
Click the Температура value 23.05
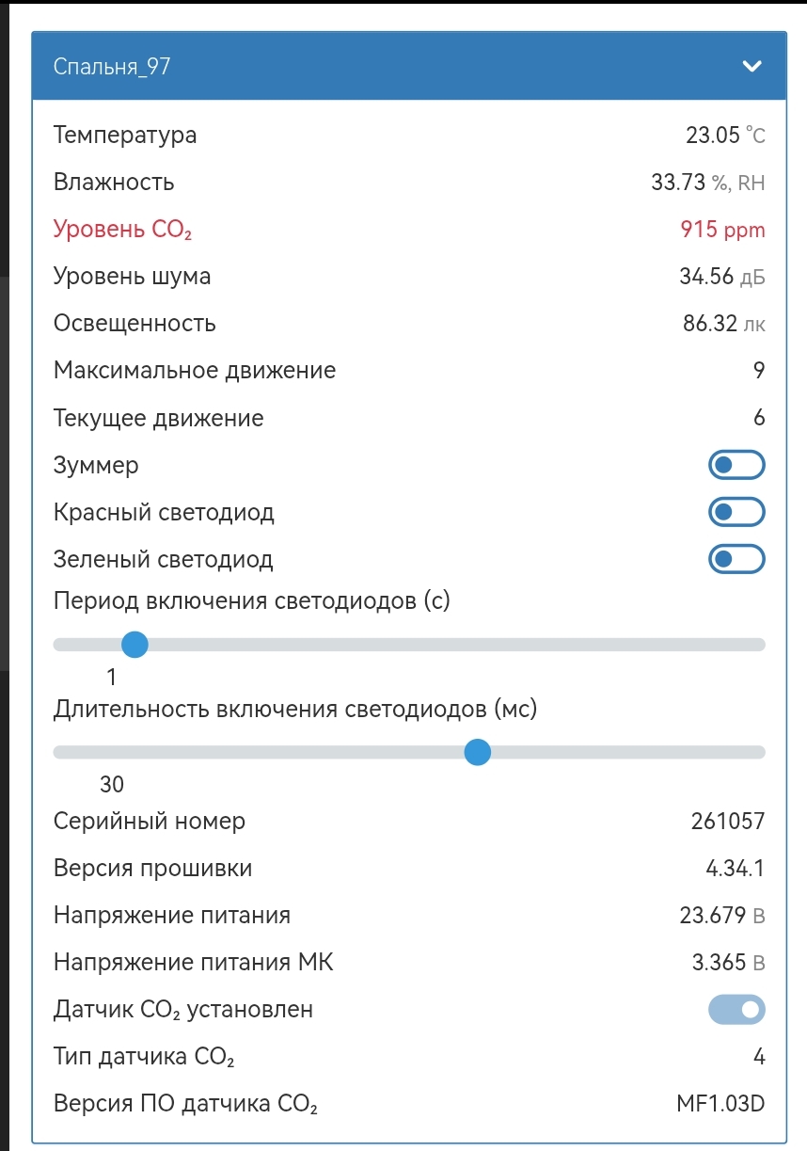click(713, 136)
